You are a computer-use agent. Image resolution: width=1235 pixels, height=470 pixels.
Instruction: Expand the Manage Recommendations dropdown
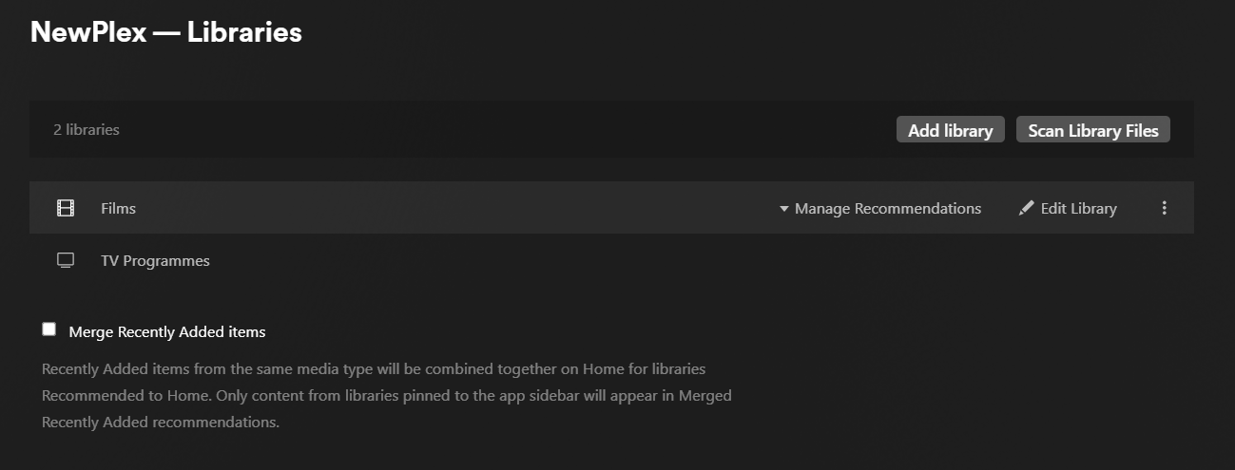click(880, 208)
